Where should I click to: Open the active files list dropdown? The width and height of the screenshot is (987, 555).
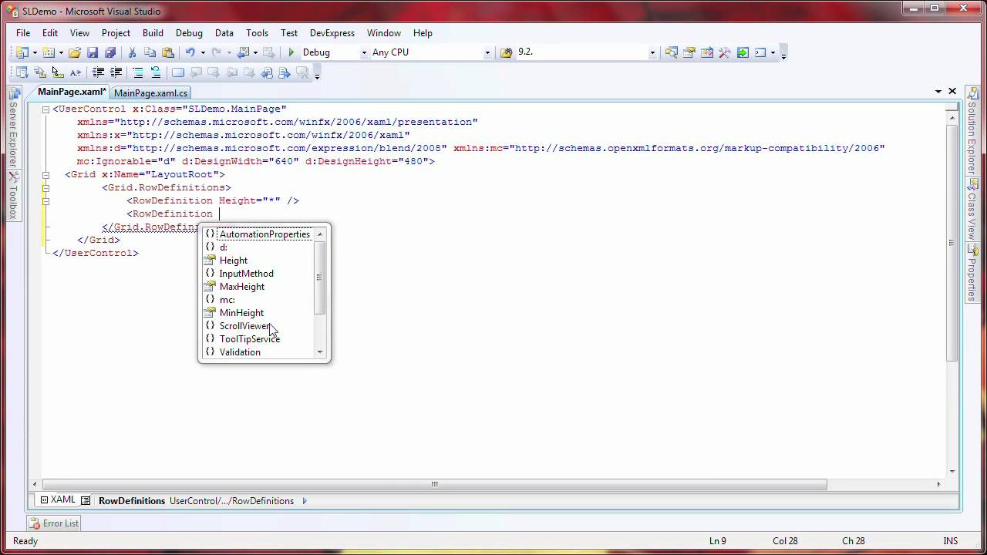938,91
